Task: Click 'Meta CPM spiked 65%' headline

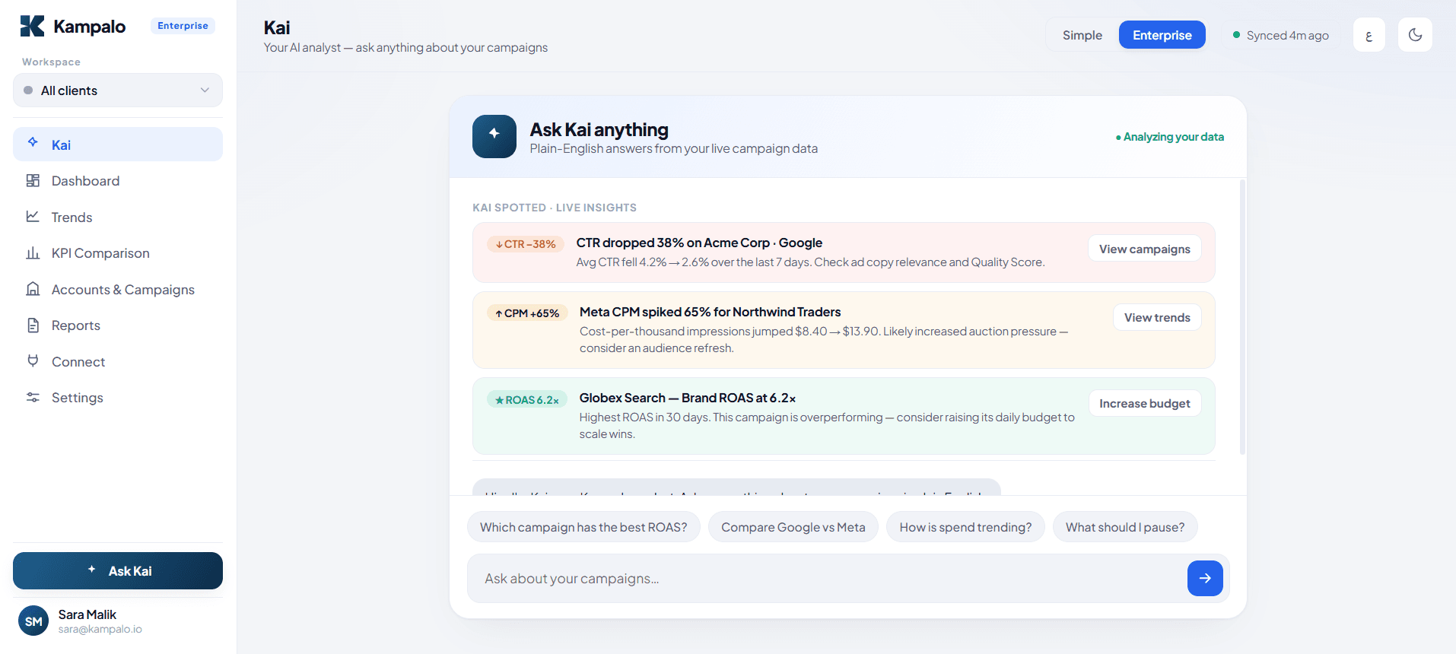Action: tap(710, 312)
